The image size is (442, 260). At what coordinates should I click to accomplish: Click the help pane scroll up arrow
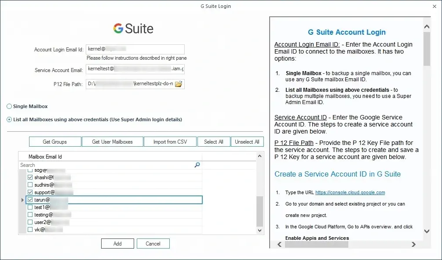[427, 27]
